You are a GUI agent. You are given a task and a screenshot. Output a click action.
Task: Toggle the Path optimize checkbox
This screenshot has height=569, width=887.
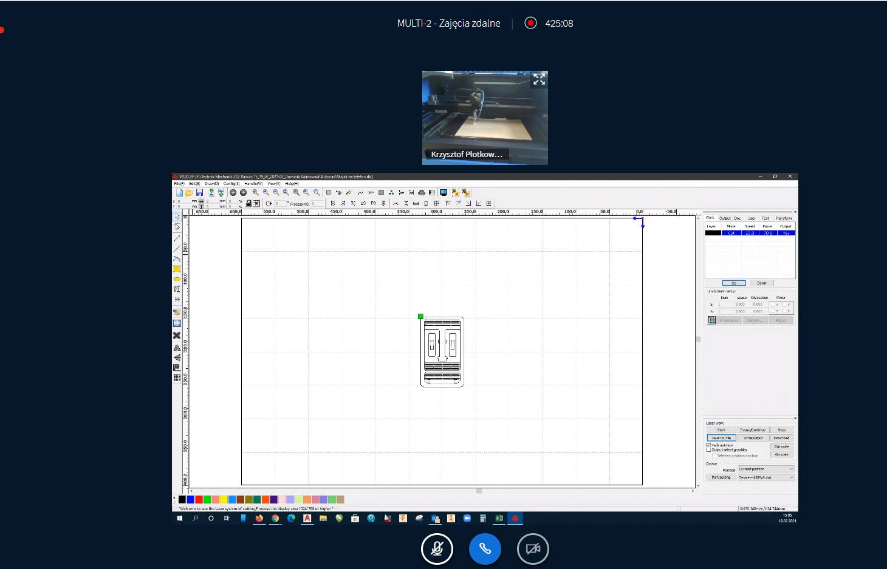click(x=708, y=445)
